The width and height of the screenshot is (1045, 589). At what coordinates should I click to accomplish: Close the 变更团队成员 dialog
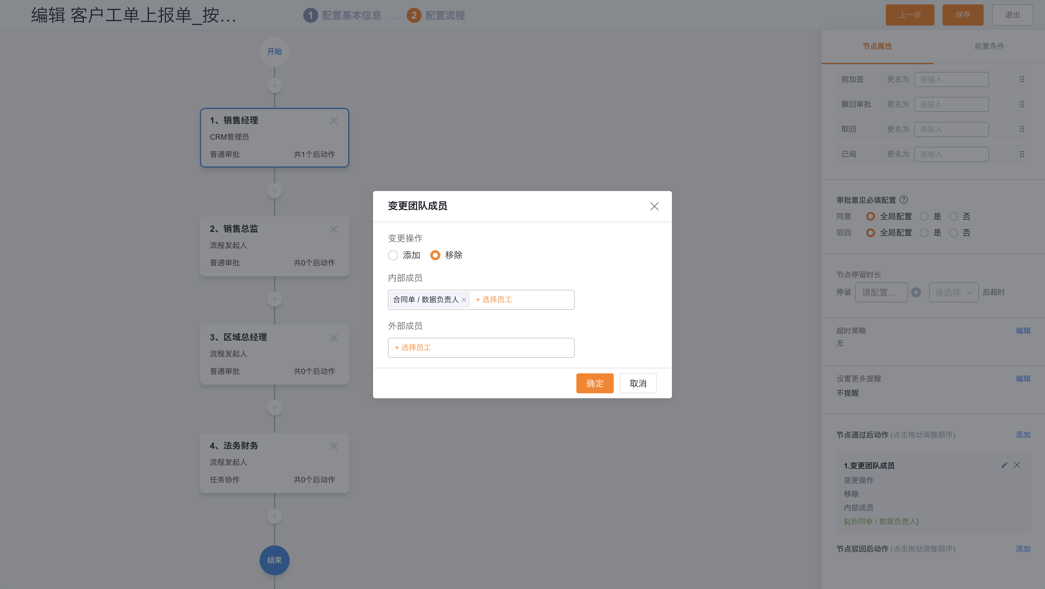[654, 206]
